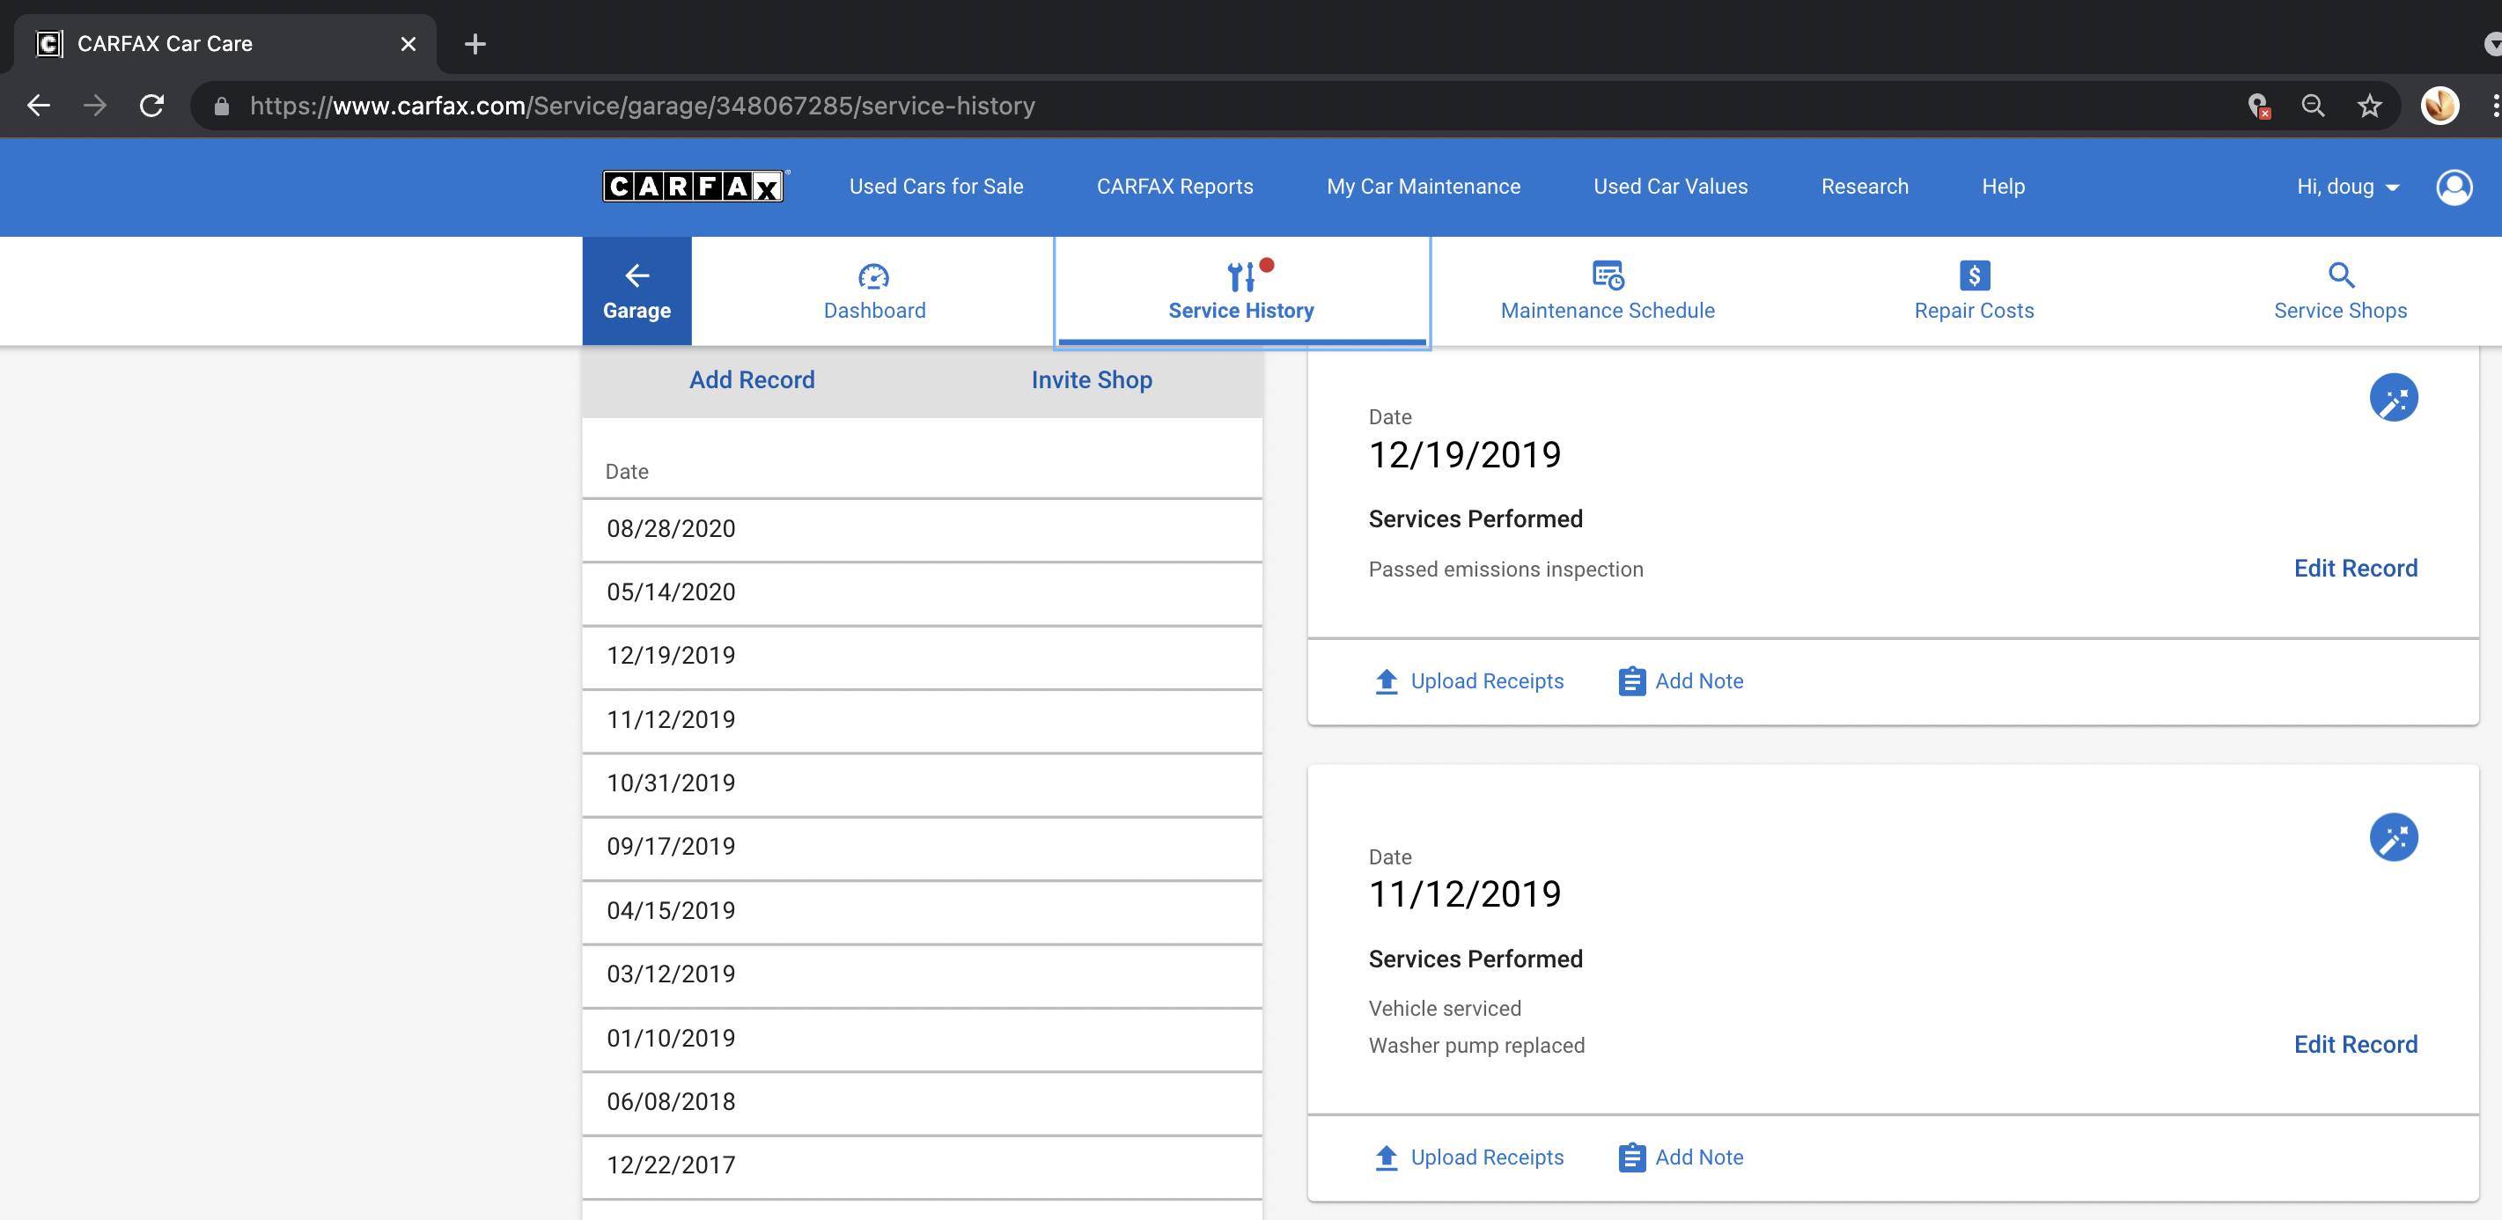Select the 01/10/2019 date row
This screenshot has width=2502, height=1220.
tap(922, 1039)
